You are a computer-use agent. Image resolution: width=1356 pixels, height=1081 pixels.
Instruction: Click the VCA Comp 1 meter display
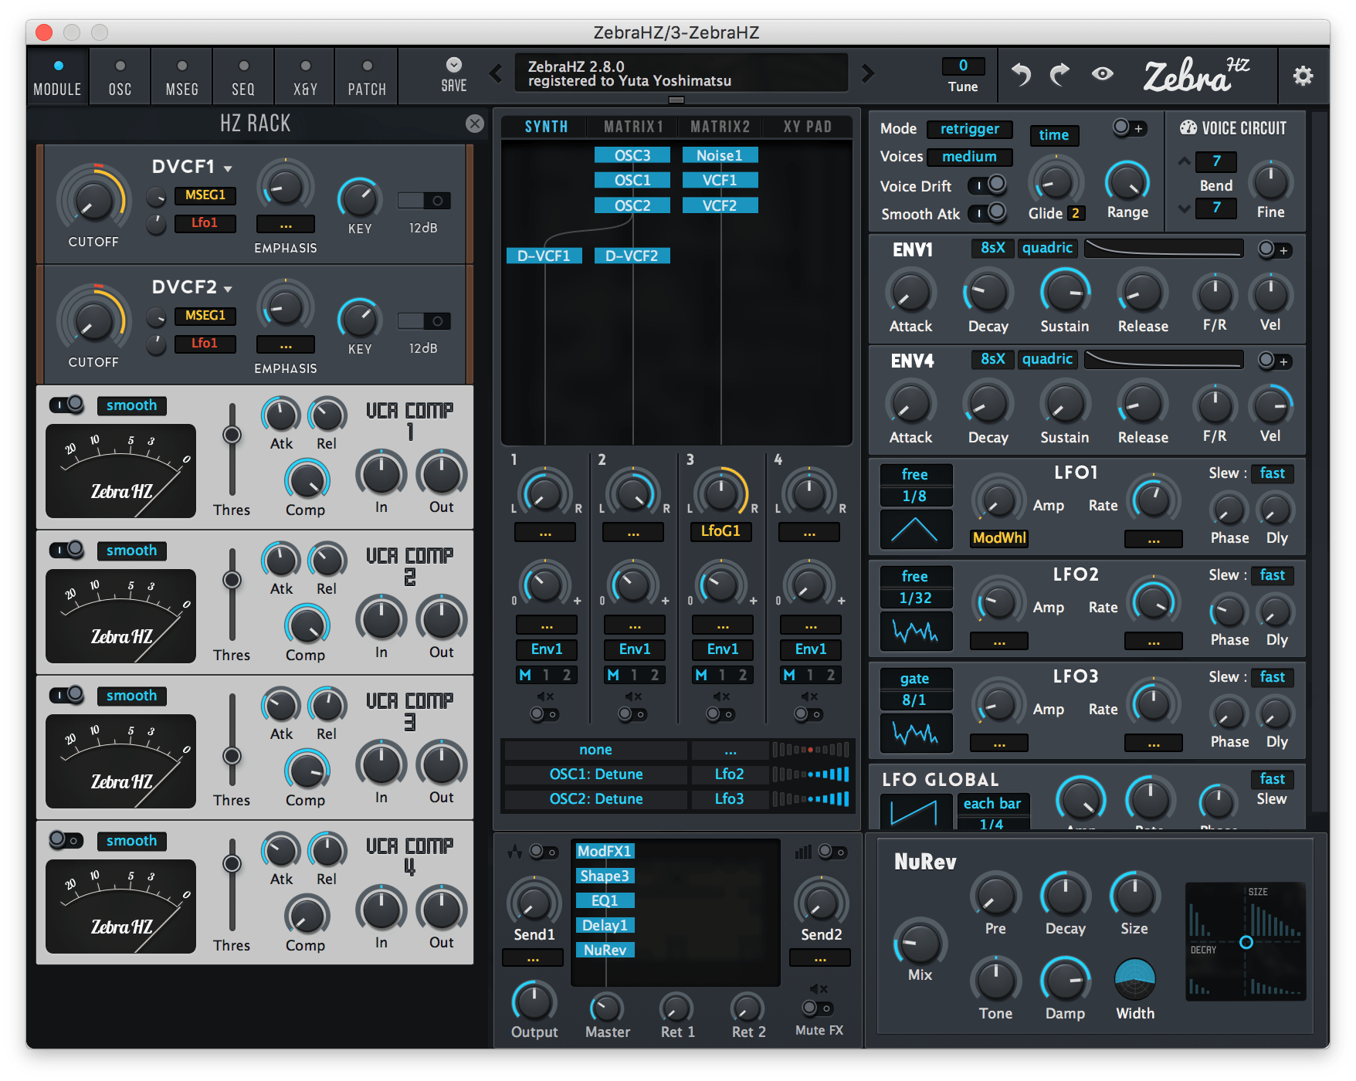(120, 471)
